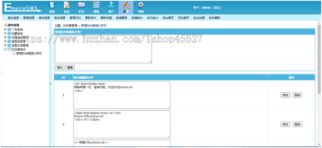Collapse the left tree panel arrow
This screenshot has height=148, width=322.
point(50,84)
